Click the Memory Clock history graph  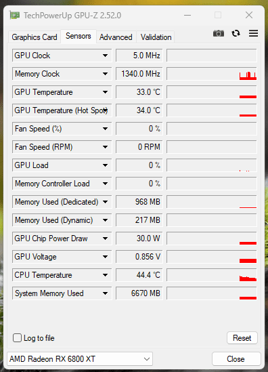(x=212, y=74)
